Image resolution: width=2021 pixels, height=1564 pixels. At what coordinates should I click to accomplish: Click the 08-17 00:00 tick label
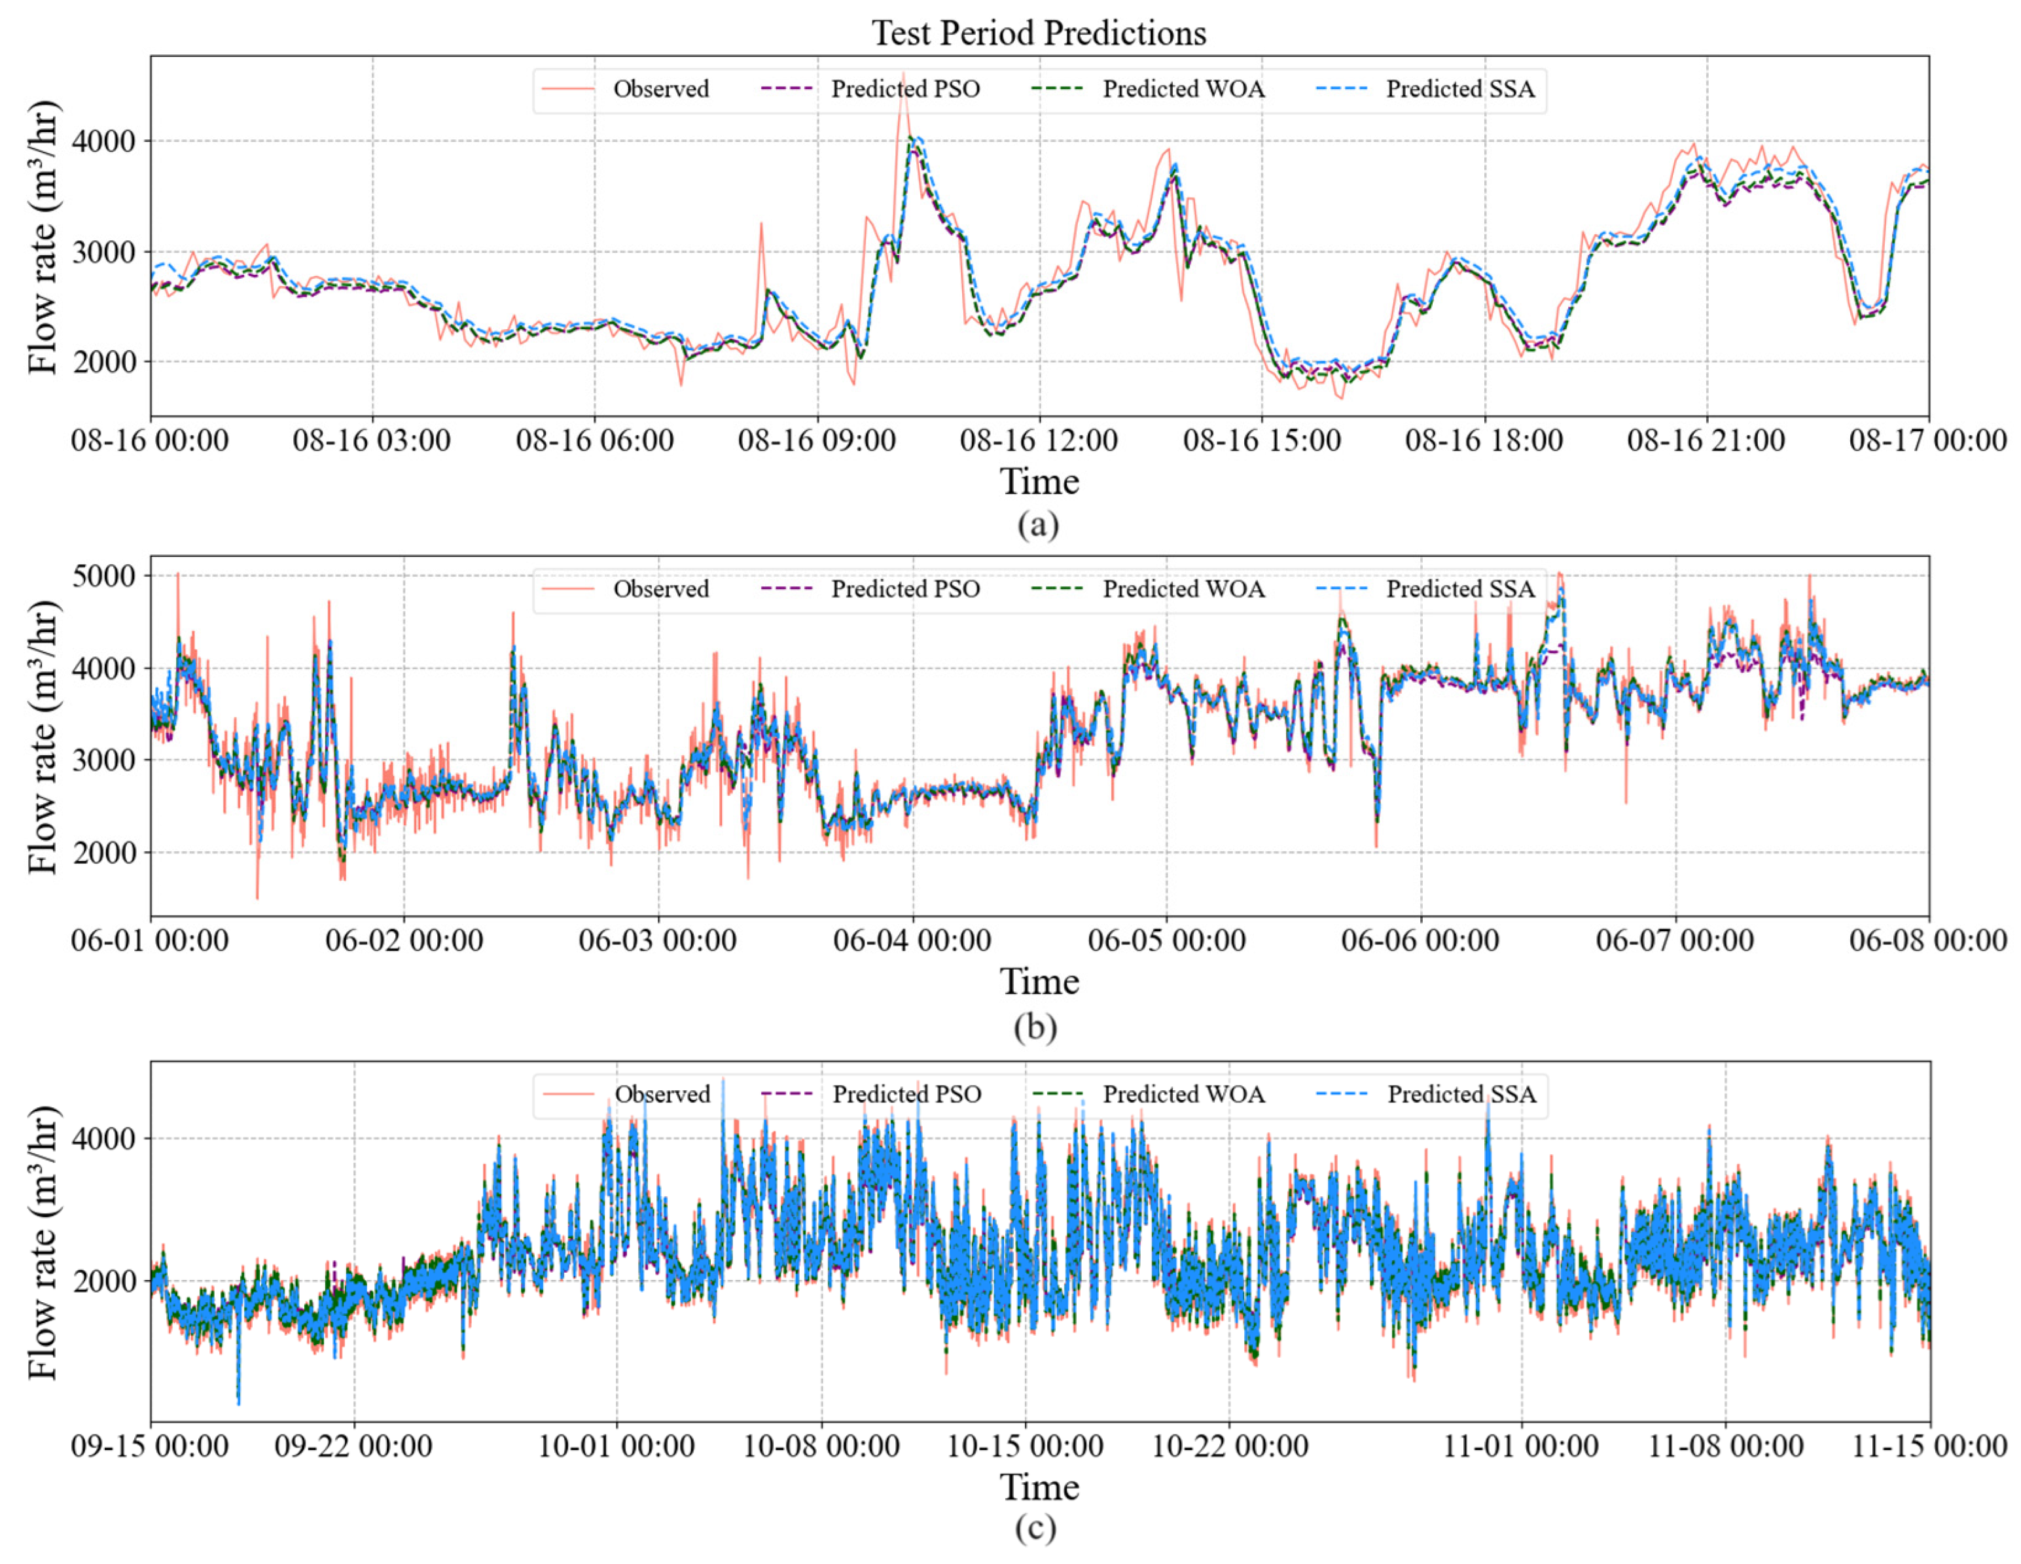(x=1927, y=440)
